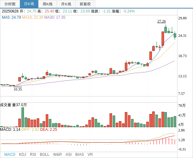Show the BOLL indicator
This screenshot has height=158, width=193.
(x=45, y=155)
